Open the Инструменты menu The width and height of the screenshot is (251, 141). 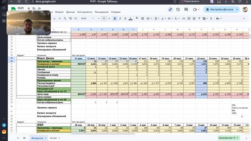point(85,12)
